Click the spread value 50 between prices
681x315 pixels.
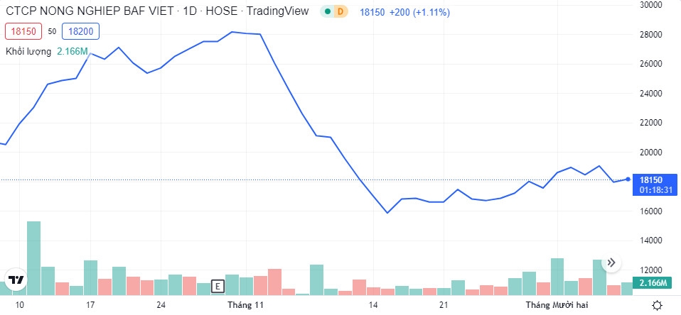(53, 31)
